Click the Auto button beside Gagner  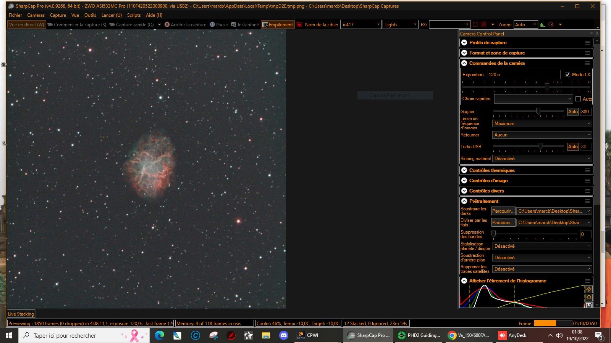[573, 112]
